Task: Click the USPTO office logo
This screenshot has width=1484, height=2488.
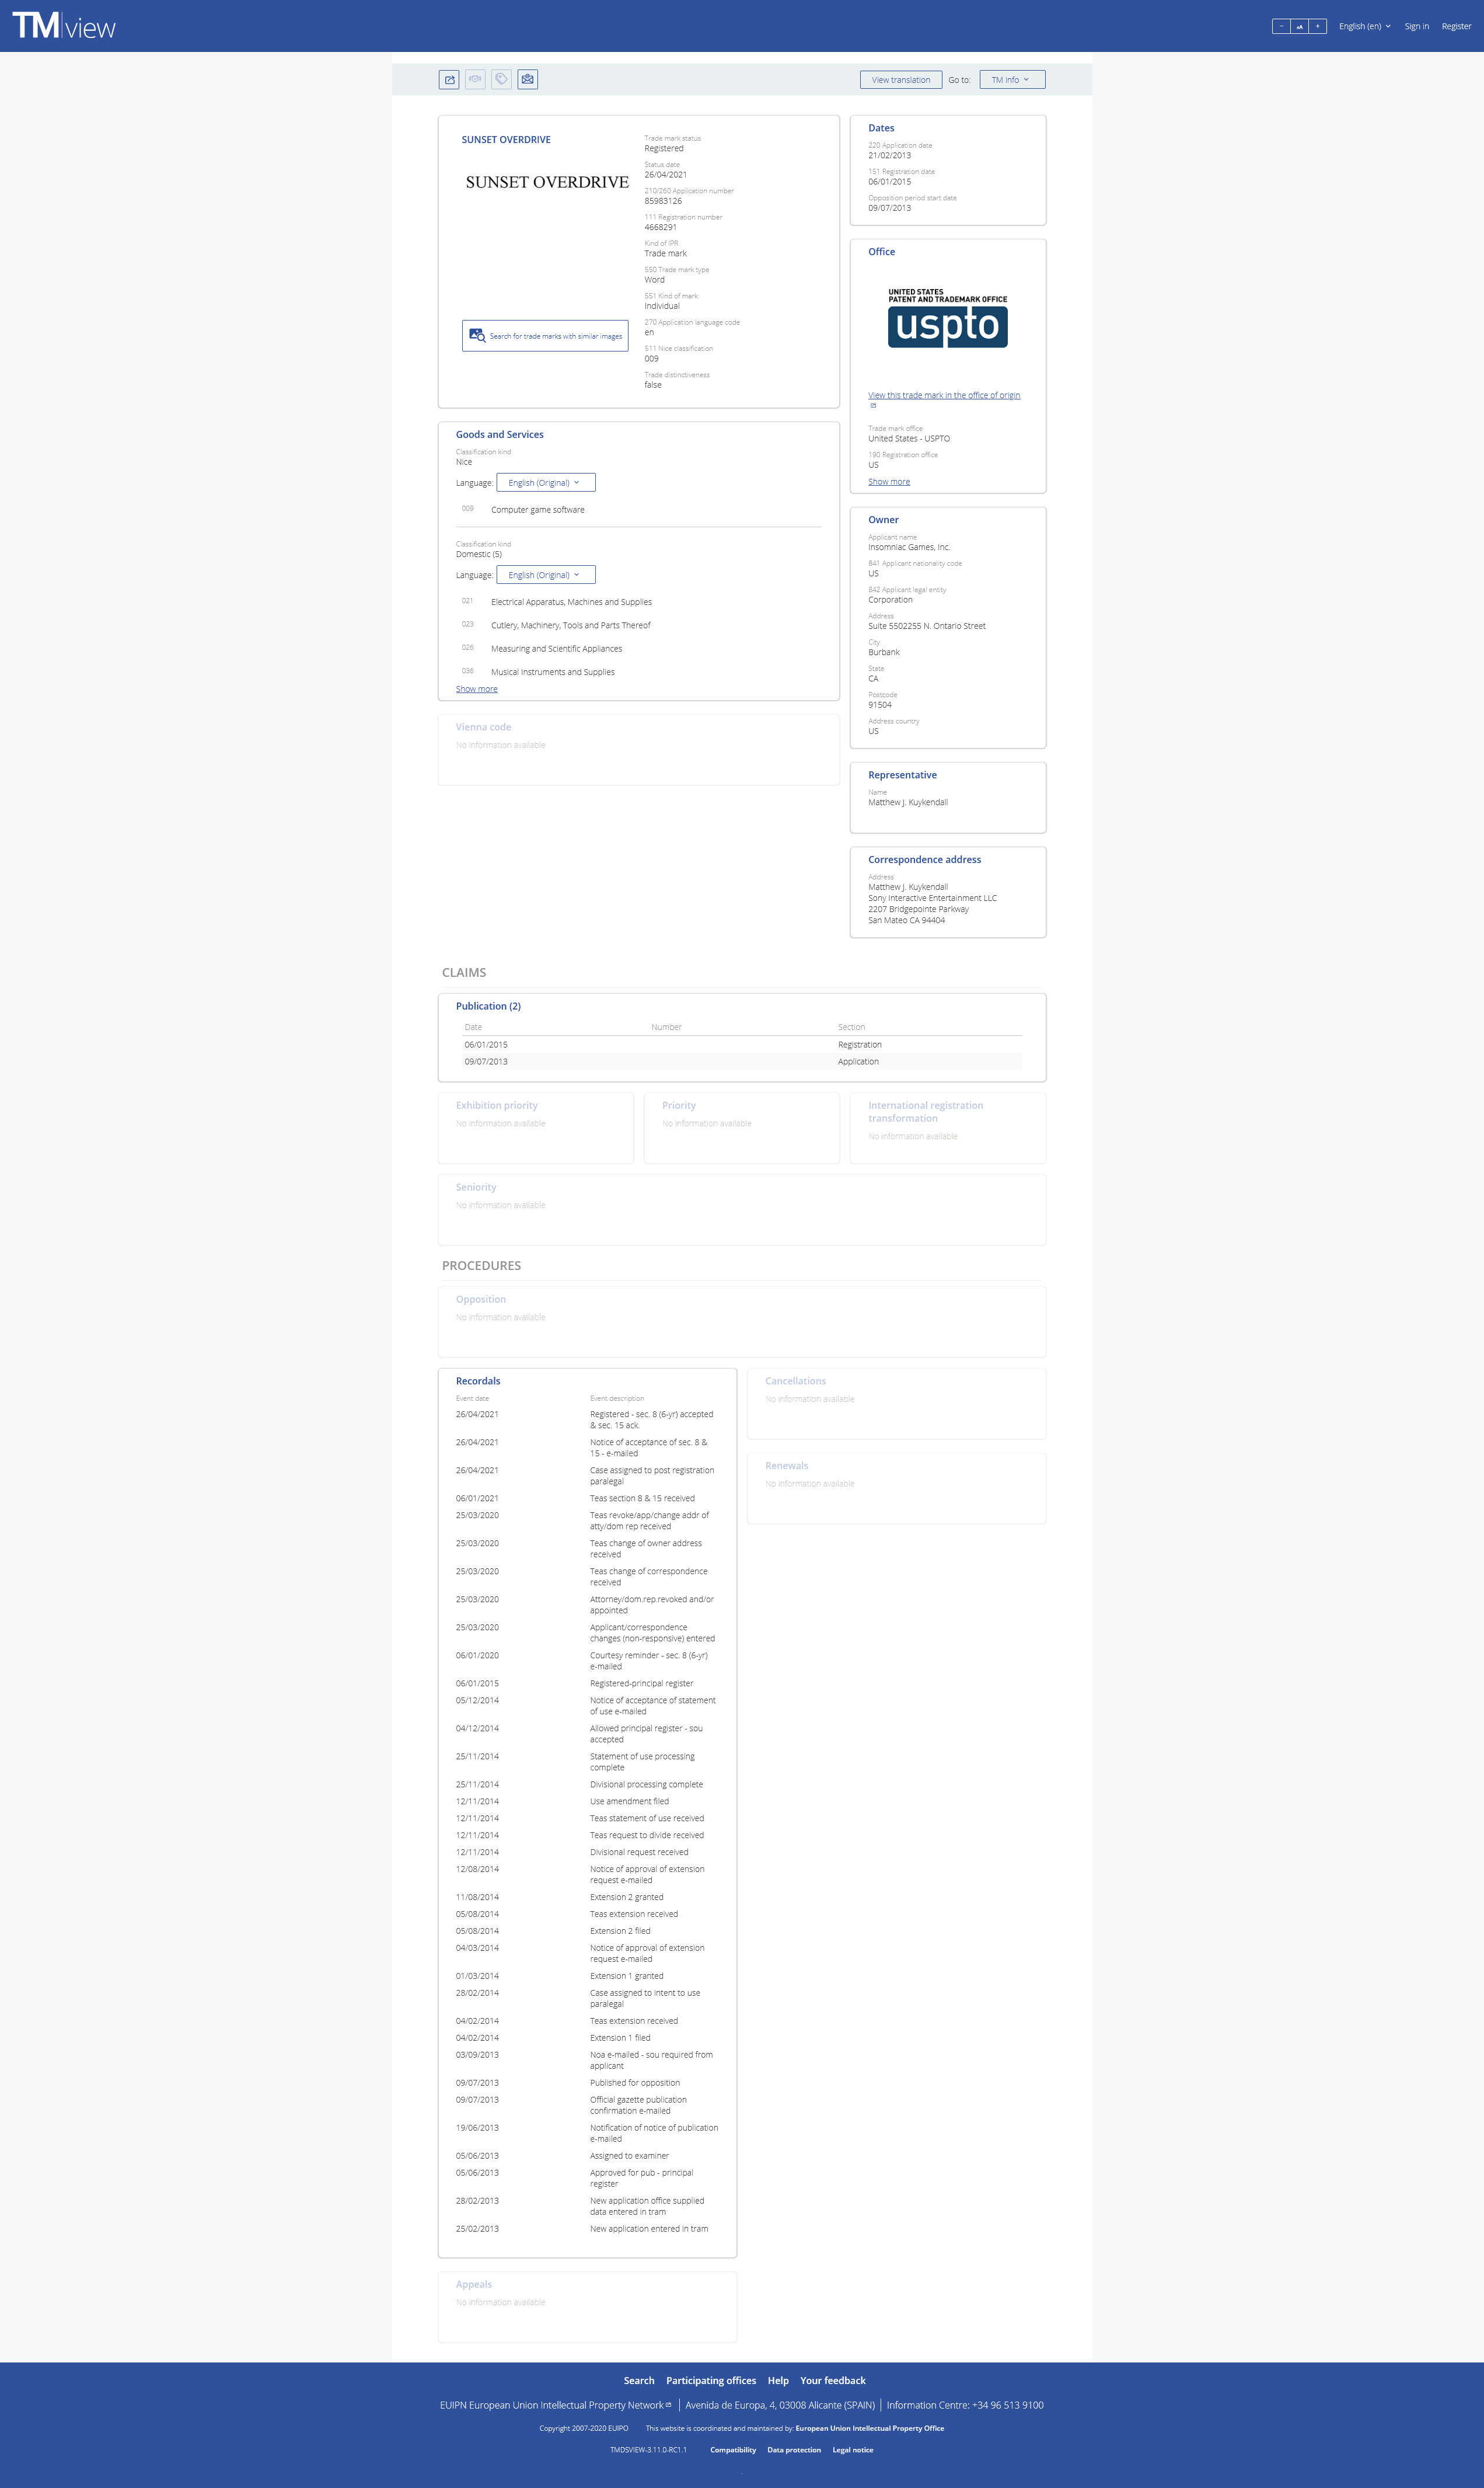Action: click(948, 318)
